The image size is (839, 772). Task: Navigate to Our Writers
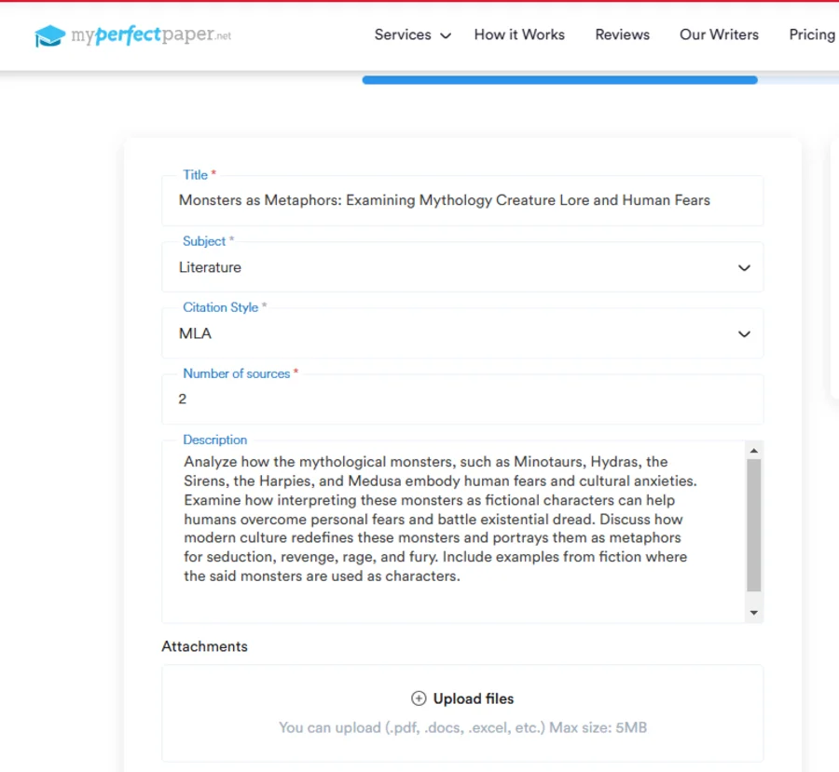coord(719,34)
